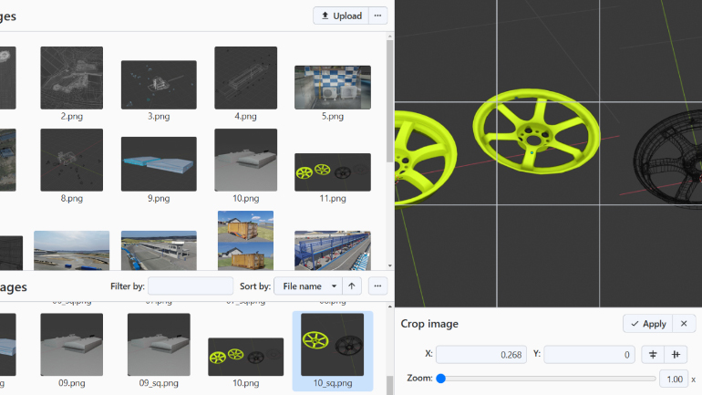This screenshot has width=702, height=395.
Task: Center crop vertically icon
Action: click(653, 355)
